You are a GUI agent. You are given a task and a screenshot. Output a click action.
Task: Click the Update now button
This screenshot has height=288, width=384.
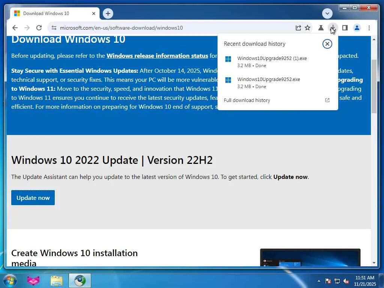tap(33, 198)
